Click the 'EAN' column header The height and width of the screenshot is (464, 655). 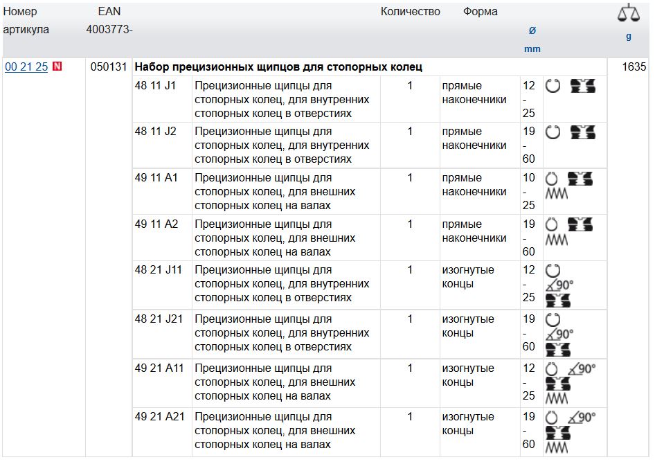click(x=109, y=12)
